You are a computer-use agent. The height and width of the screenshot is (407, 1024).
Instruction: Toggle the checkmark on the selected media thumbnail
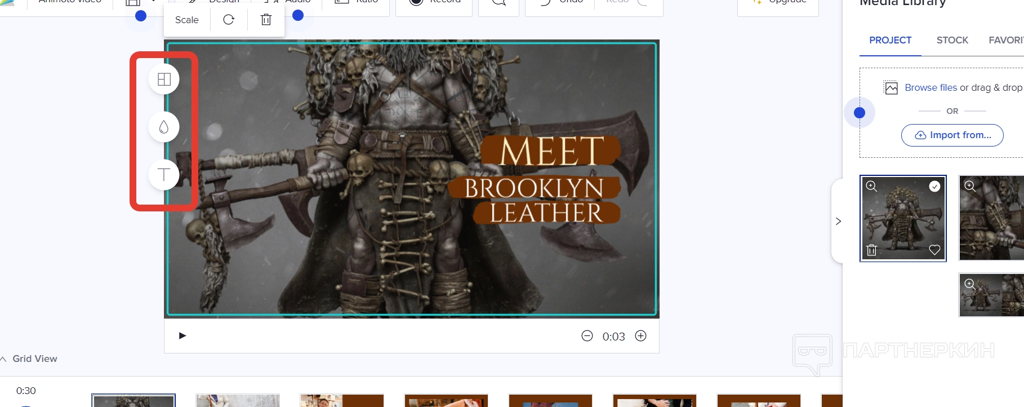pos(934,186)
